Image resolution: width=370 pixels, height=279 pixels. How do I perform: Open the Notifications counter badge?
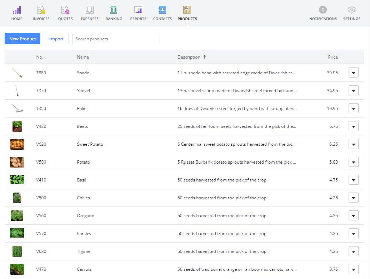click(x=323, y=10)
